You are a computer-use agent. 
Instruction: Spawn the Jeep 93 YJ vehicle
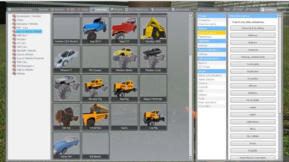tap(95, 30)
